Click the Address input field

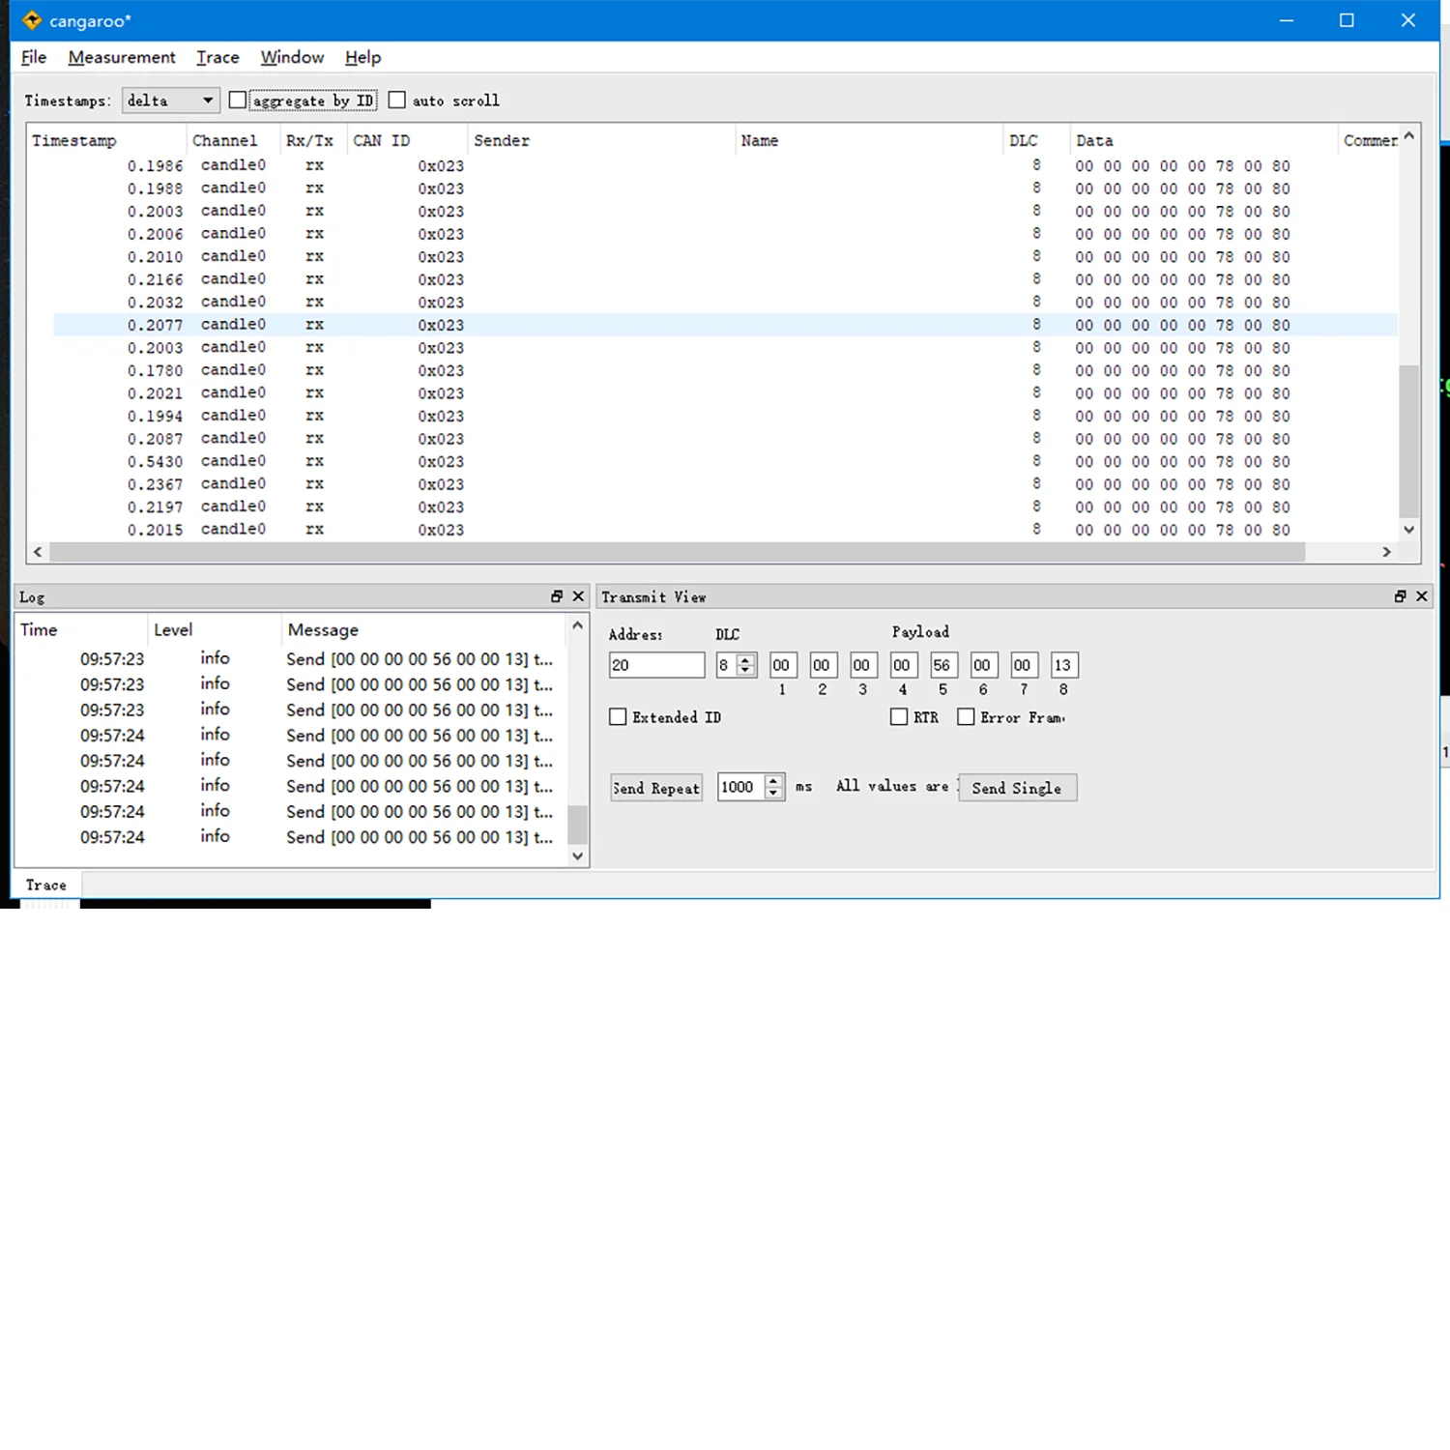(656, 665)
